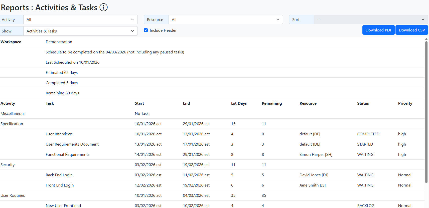Image resolution: width=429 pixels, height=208 pixels.
Task: Click the Est Days column header
Action: click(x=239, y=103)
